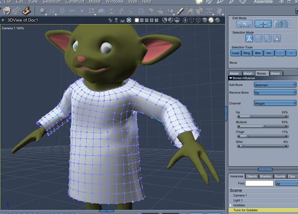Set the view to flat-shaded cube display
The height and width of the screenshot is (214, 298).
(x=205, y=20)
